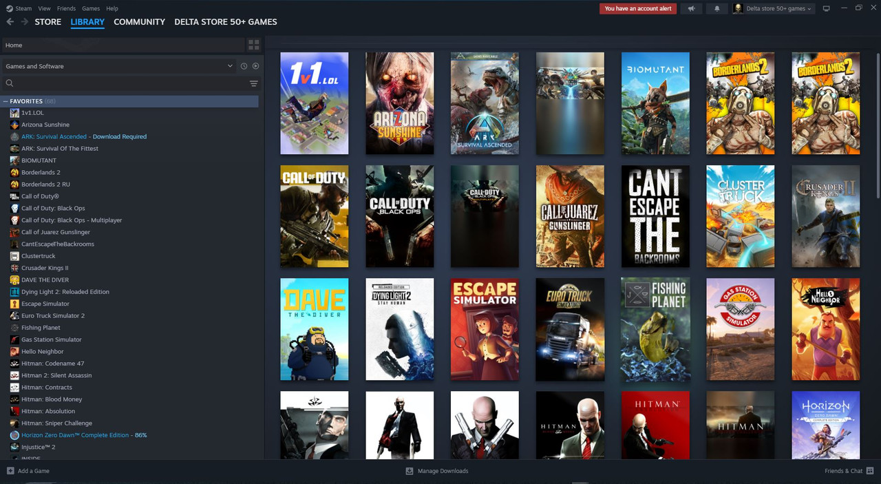Viewport: 881px width, 484px height.
Task: Click the Gas Station Simulator list icon
Action: pos(14,339)
